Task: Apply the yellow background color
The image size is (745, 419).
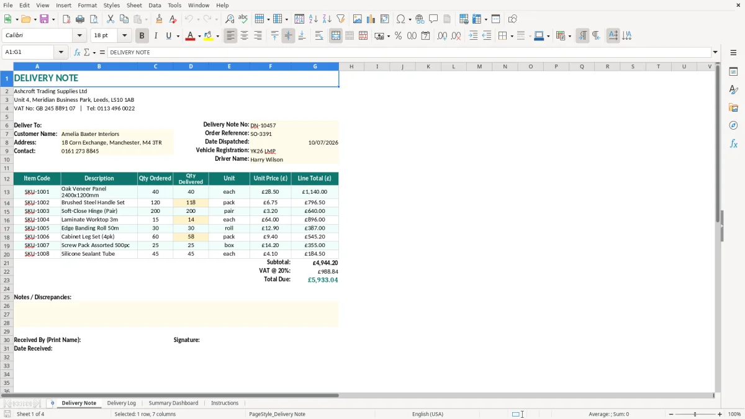Action: 209,36
